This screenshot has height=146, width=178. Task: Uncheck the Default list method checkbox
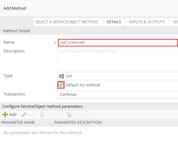pyautogui.click(x=61, y=85)
